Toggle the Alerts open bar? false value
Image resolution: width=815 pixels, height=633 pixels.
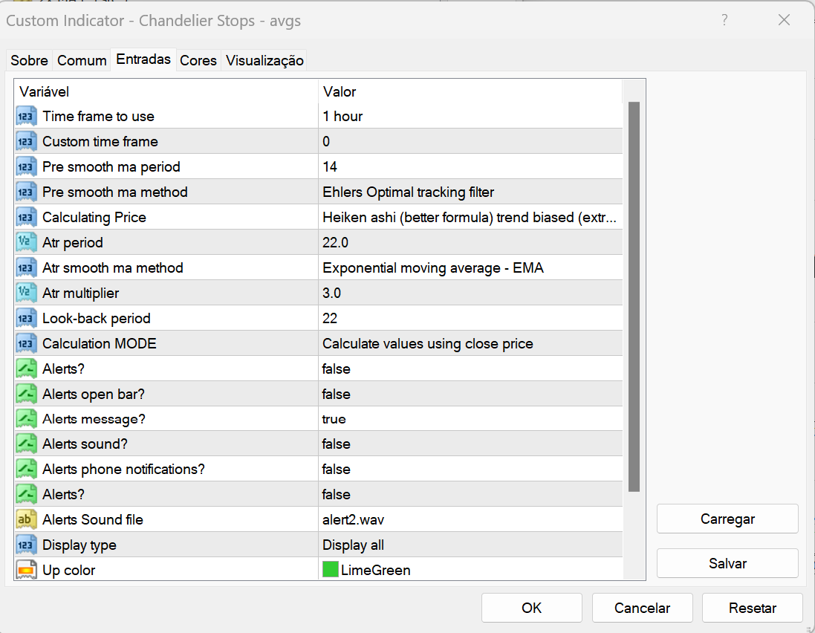(x=336, y=395)
